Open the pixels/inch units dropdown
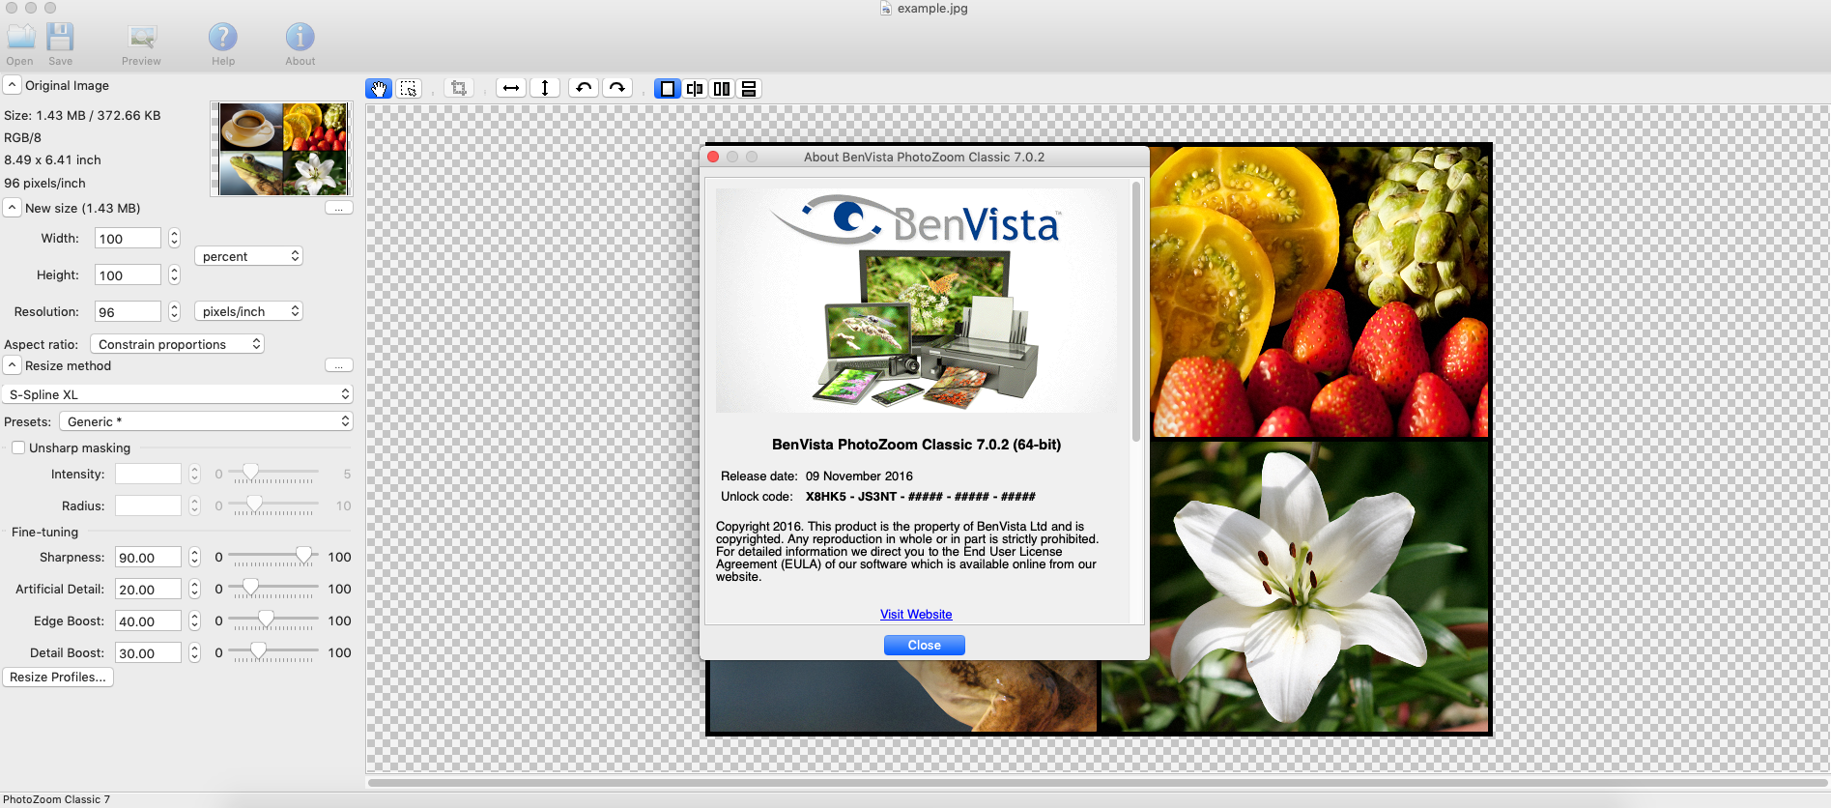The image size is (1831, 808). [x=249, y=311]
